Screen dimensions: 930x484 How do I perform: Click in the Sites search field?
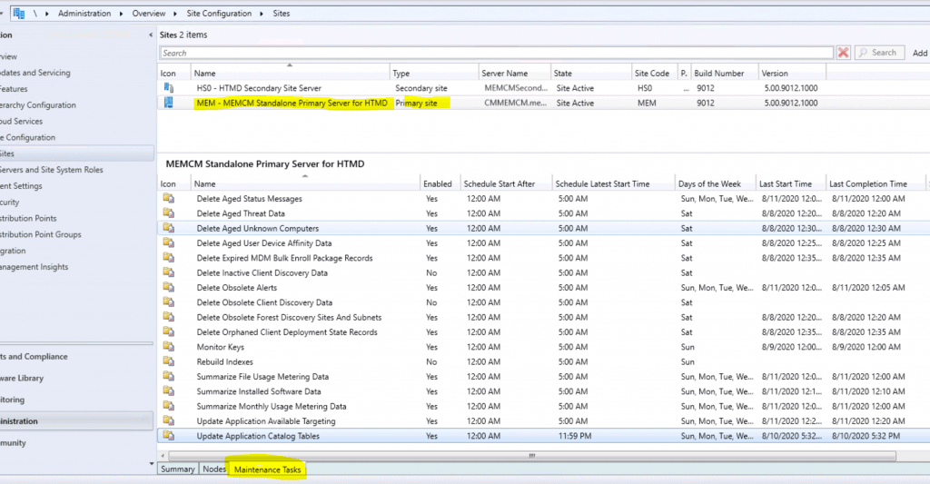click(497, 53)
